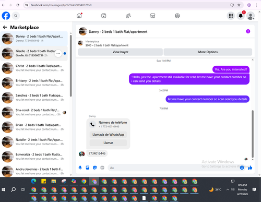Launch Microsoft Edge from the taskbar
This screenshot has height=202, width=261.
(33, 182)
